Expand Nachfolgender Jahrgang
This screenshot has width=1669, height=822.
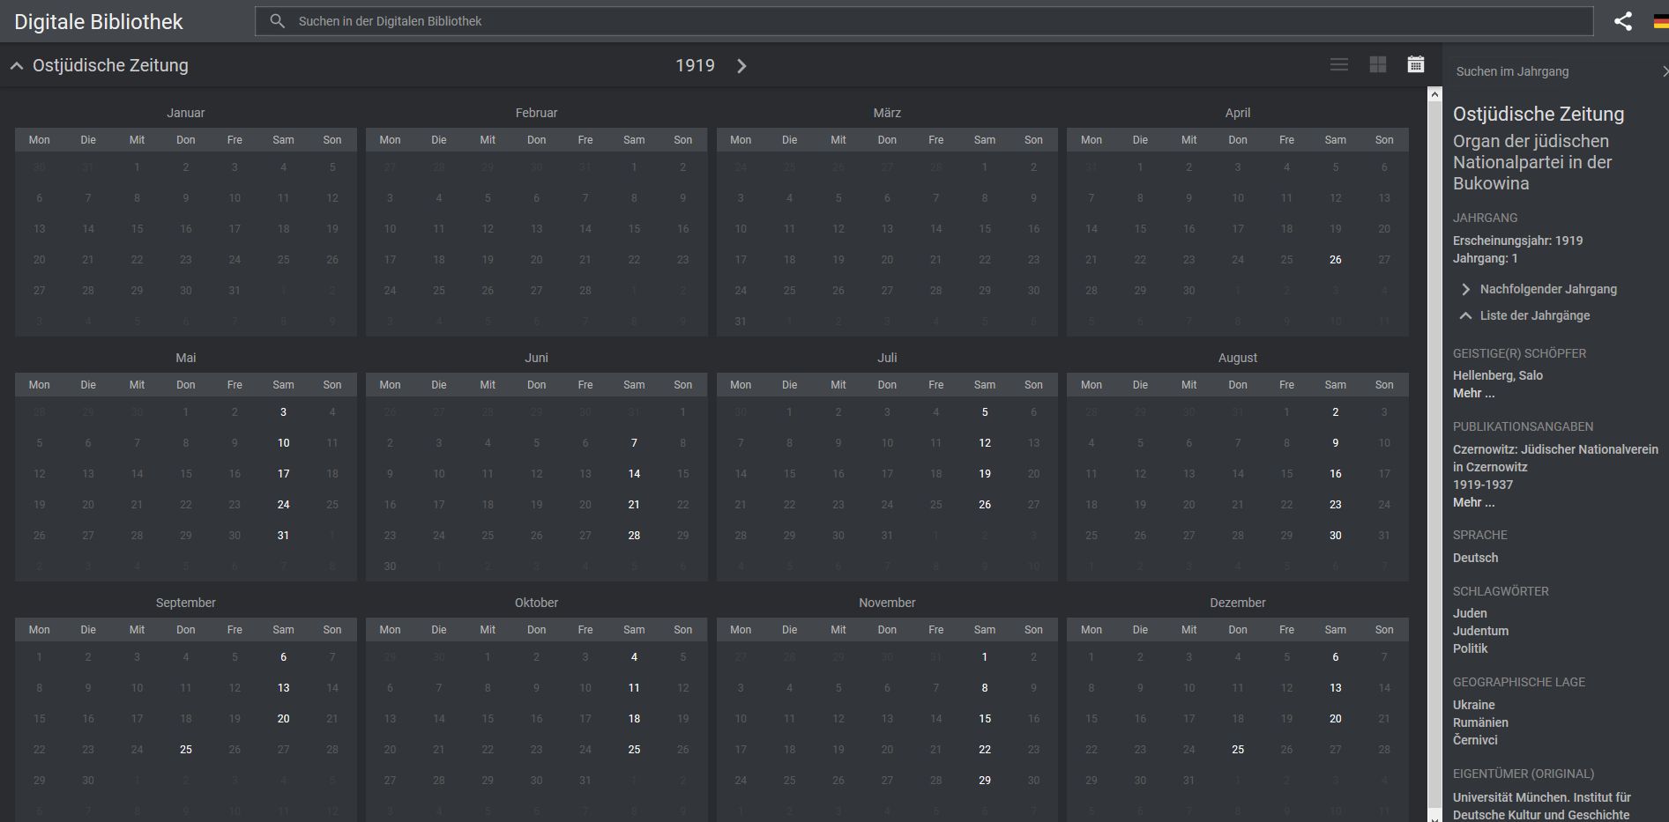pyautogui.click(x=1548, y=289)
